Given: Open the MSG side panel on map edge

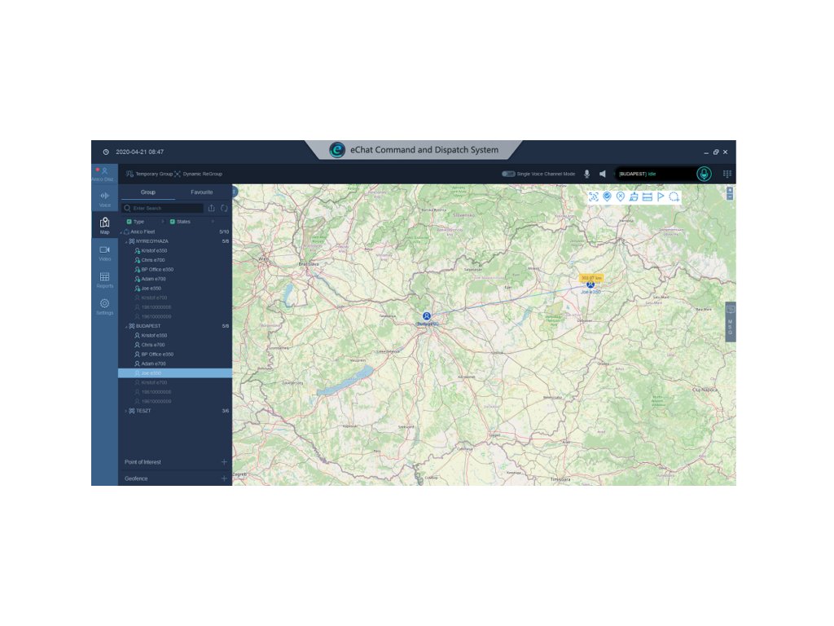Looking at the screenshot, I should pos(731,321).
